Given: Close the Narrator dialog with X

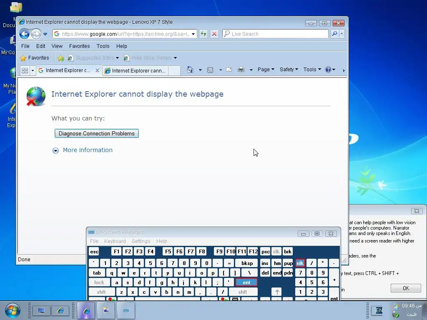Looking at the screenshot, I should tap(417, 211).
